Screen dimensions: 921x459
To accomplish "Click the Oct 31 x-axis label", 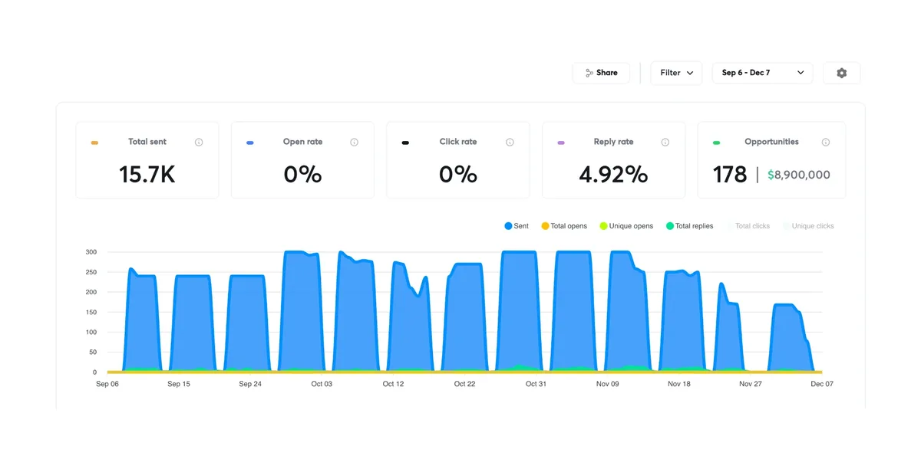I will click(536, 384).
